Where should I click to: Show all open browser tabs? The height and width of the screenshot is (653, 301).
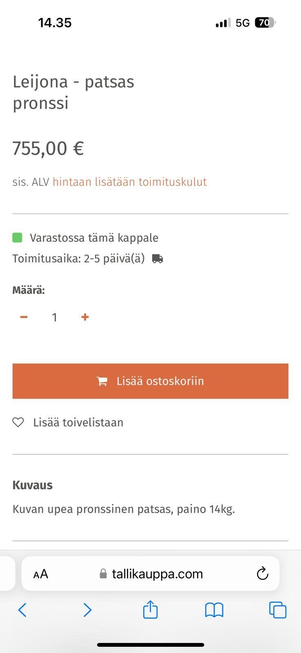pos(278,610)
